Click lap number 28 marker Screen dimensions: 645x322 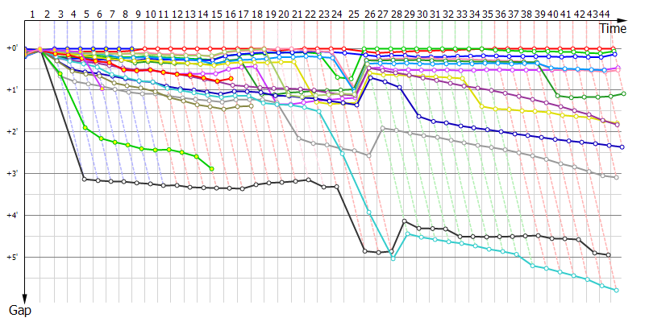click(x=396, y=14)
